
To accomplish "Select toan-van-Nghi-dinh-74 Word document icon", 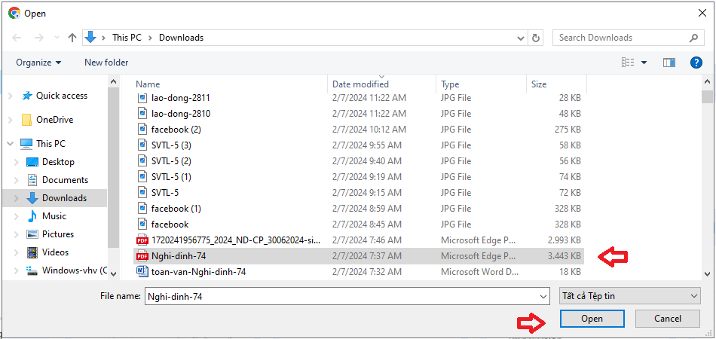I will pyautogui.click(x=142, y=272).
